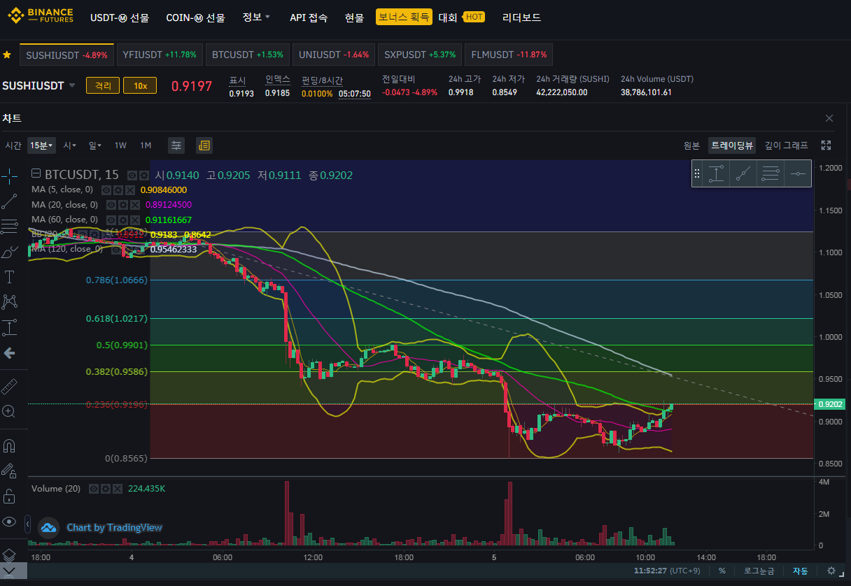Toggle hide all drawings eye icon in sidebar
Viewport: 851px width, 586px height.
click(x=9, y=522)
